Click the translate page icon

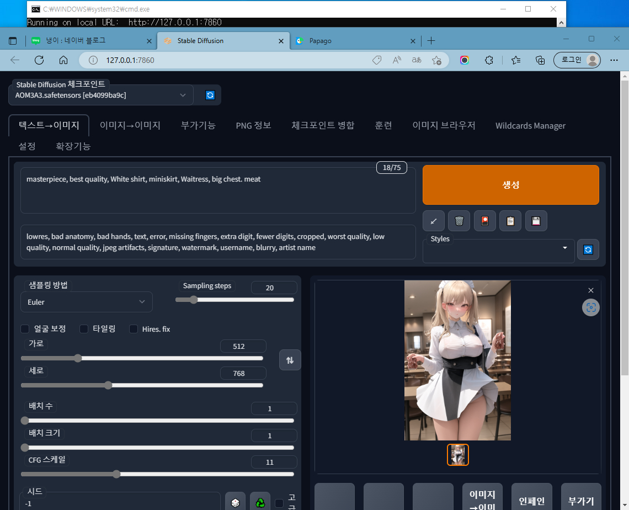tap(417, 60)
